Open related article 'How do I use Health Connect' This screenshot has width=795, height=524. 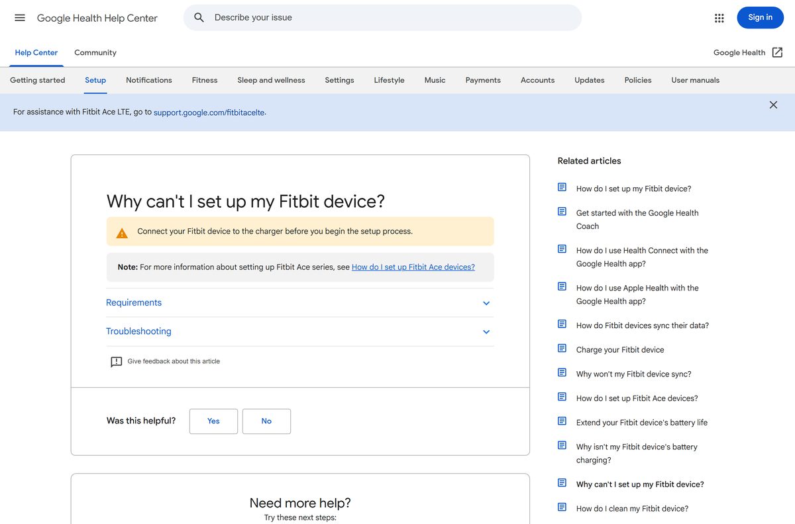tap(642, 257)
